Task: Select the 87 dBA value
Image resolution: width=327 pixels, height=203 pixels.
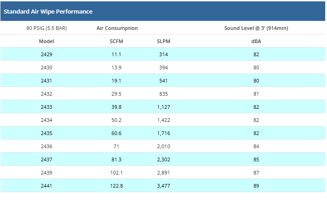Action: 256,173
